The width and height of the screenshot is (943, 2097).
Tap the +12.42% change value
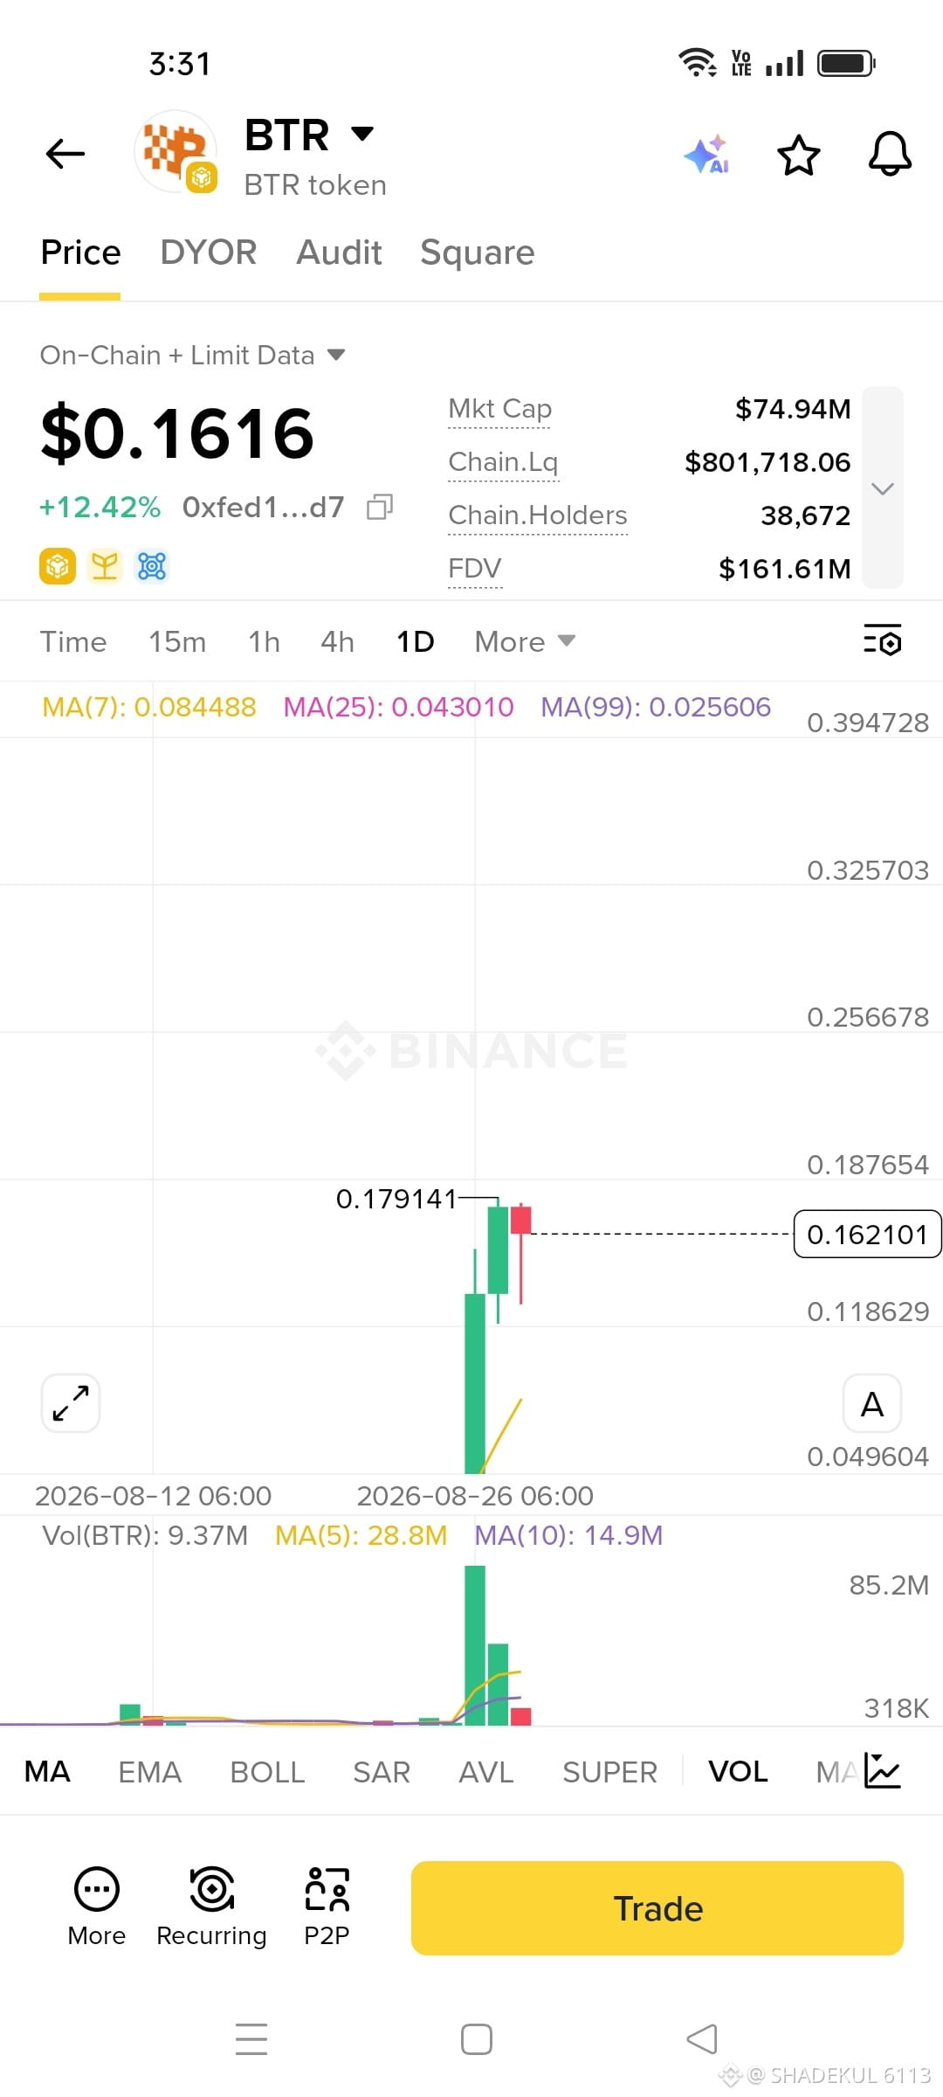coord(100,507)
